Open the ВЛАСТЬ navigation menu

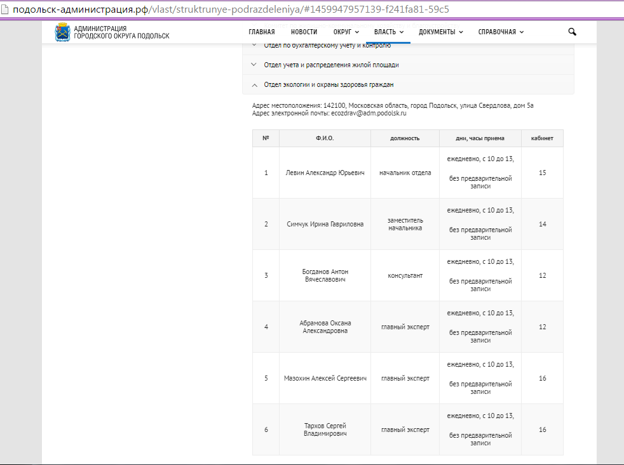[x=388, y=32]
